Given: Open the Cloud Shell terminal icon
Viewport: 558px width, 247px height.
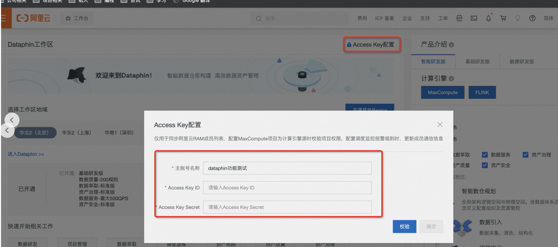Looking at the screenshot, I should click(x=474, y=18).
